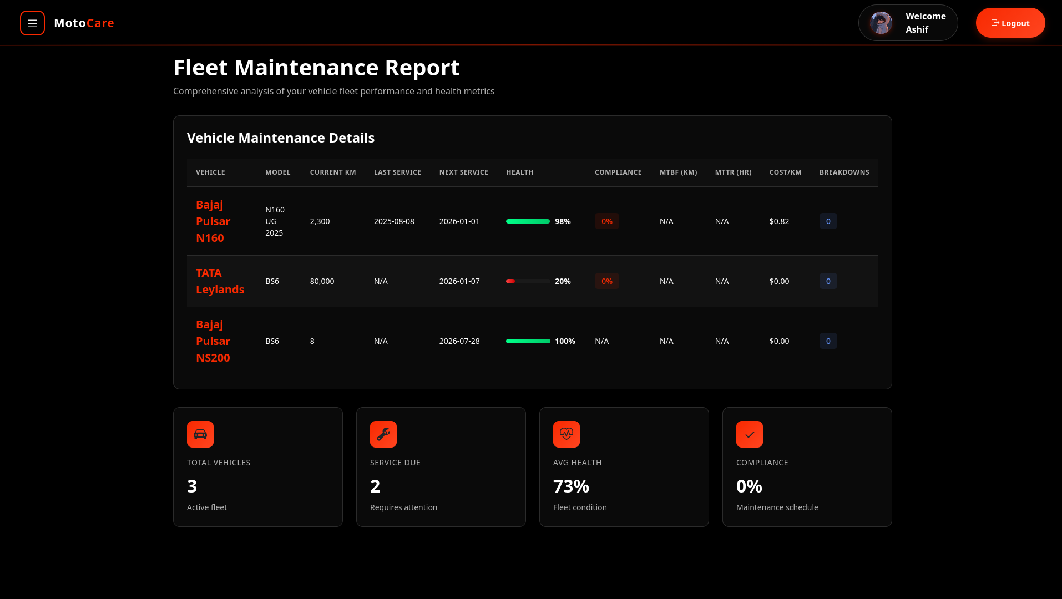The width and height of the screenshot is (1062, 599).
Task: Open the hamburger menu icon
Action: tap(32, 23)
